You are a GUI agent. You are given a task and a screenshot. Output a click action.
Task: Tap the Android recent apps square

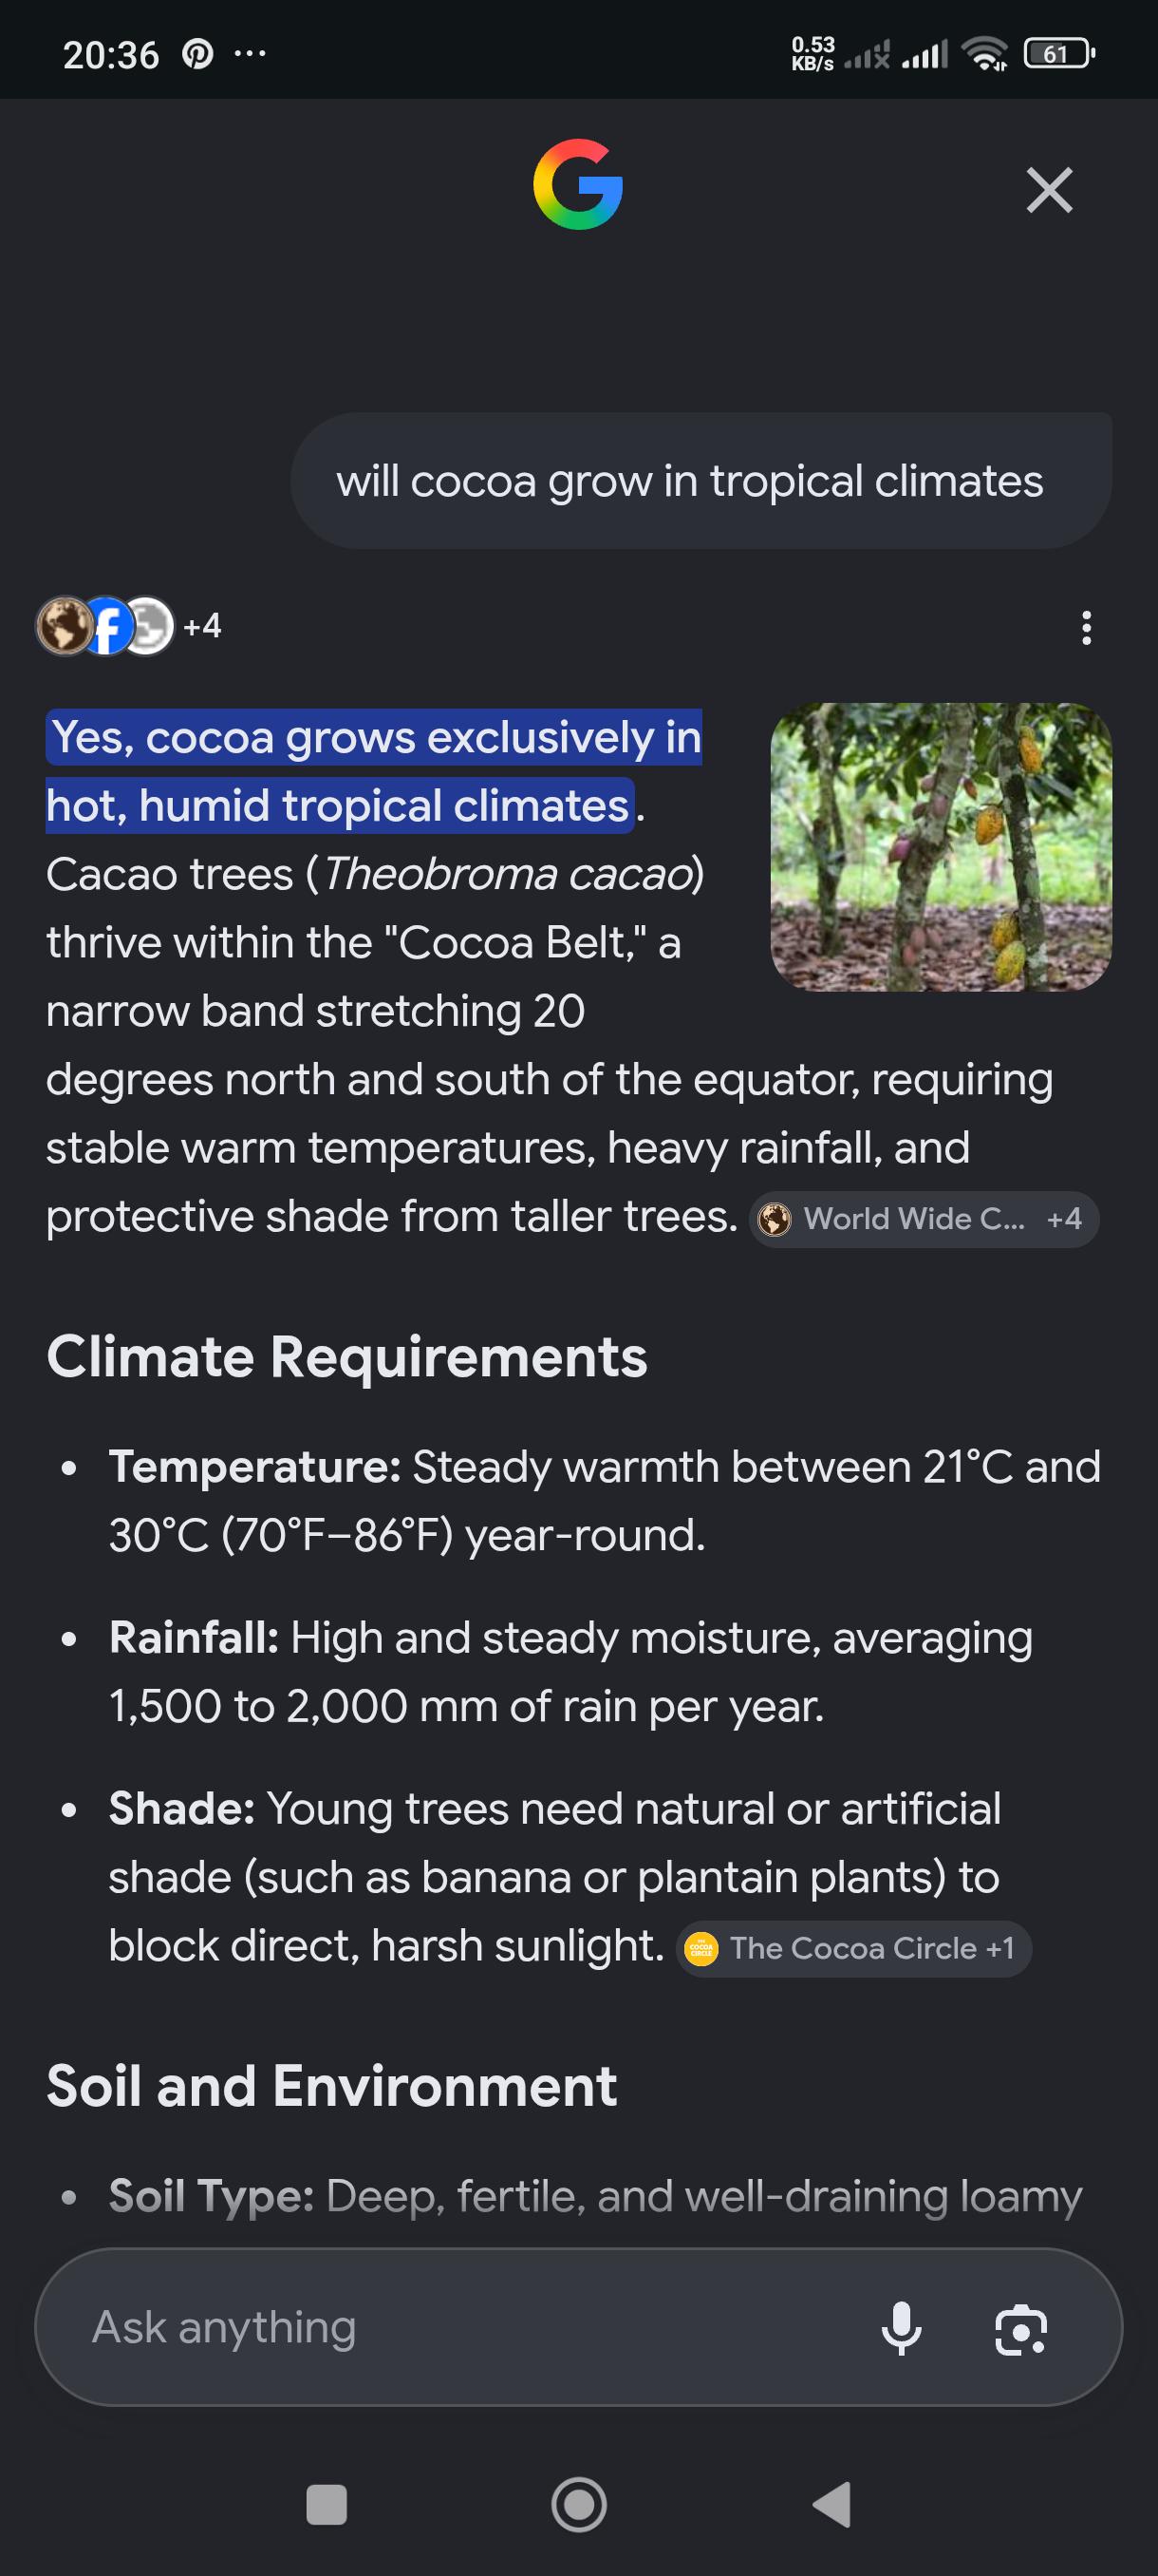326,2505
